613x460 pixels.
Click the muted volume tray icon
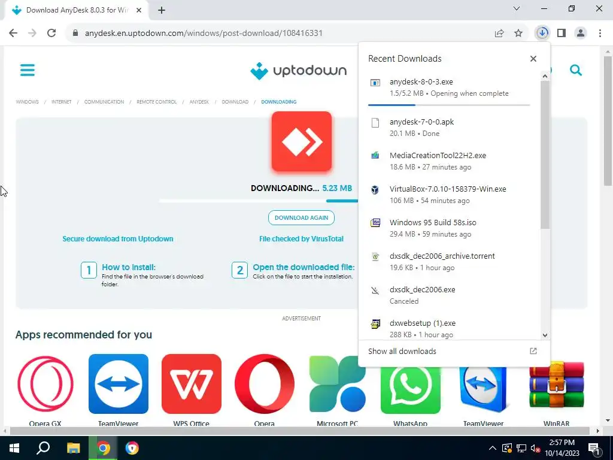[x=536, y=448]
